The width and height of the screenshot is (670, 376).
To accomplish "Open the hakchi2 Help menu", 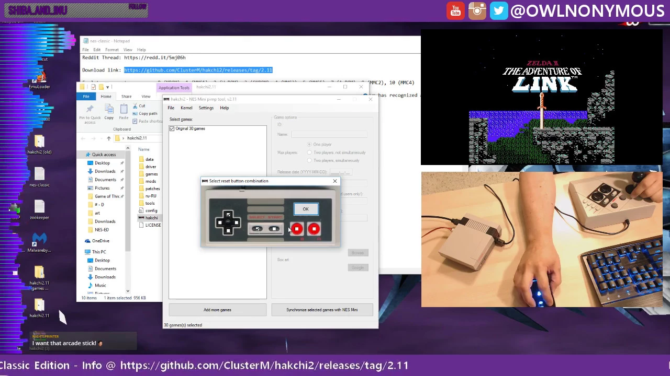I will (x=224, y=108).
